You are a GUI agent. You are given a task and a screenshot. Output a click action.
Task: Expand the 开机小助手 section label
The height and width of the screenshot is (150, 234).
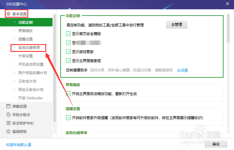pyautogui.click(x=21, y=115)
